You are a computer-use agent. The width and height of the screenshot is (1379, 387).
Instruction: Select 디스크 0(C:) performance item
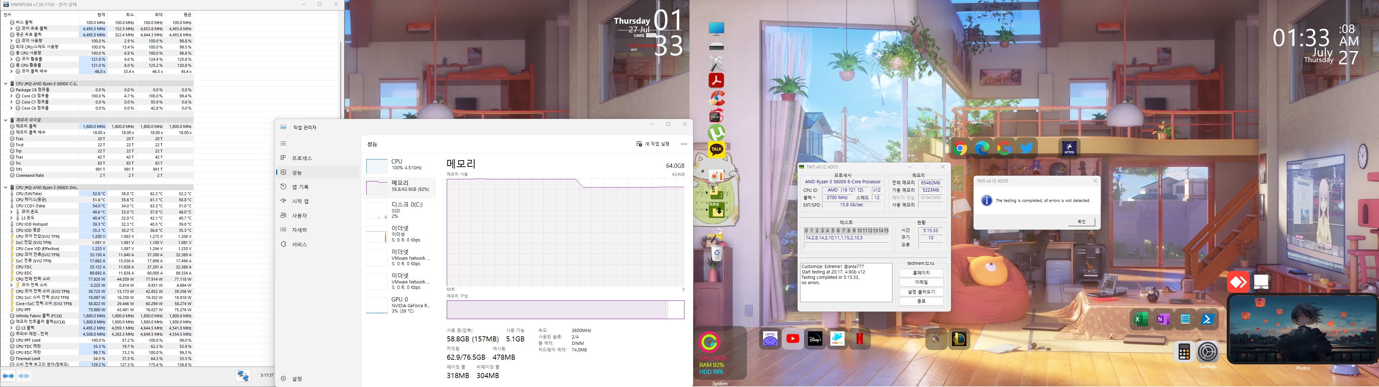(399, 210)
